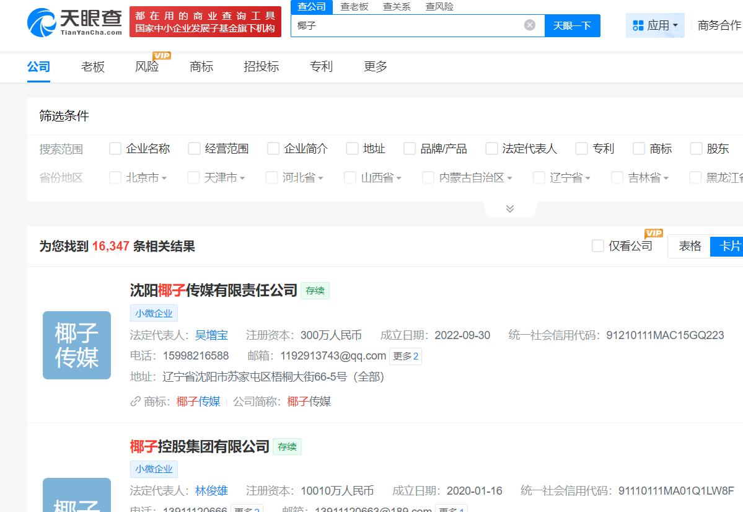Switch to the 商标 tab
This screenshot has width=743, height=512.
coord(201,66)
